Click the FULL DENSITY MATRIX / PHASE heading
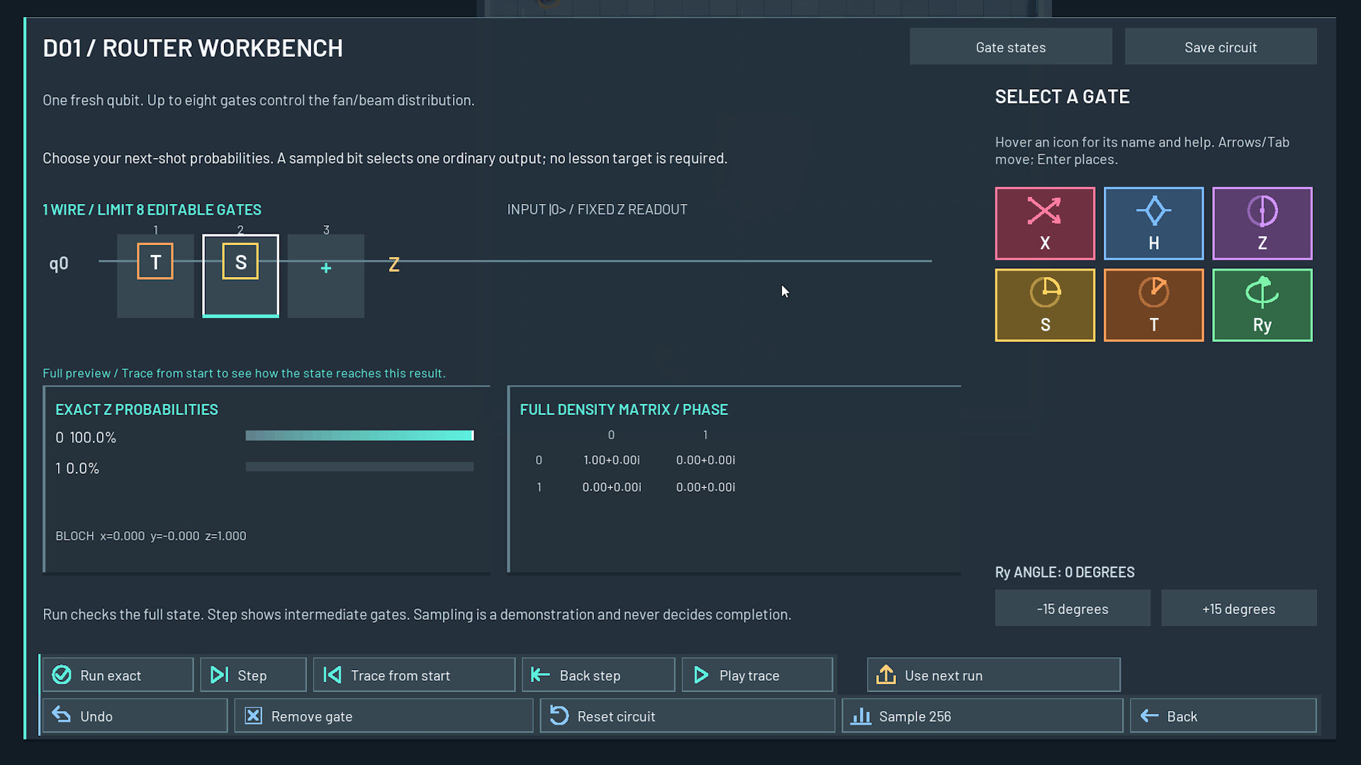The image size is (1361, 765). [x=624, y=409]
